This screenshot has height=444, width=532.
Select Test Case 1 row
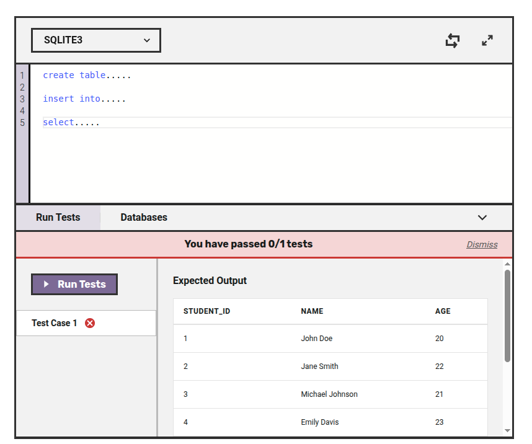[x=86, y=323]
